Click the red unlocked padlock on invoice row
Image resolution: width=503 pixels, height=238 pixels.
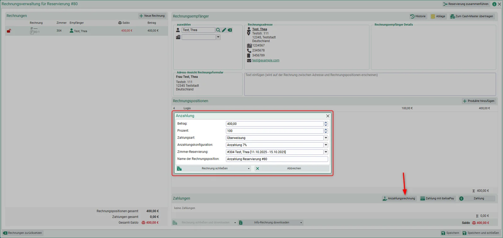click(9, 31)
